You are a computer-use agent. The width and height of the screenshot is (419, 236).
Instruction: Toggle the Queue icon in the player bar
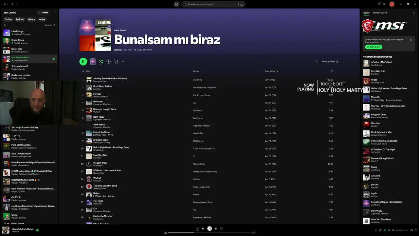pyautogui.click(x=385, y=230)
